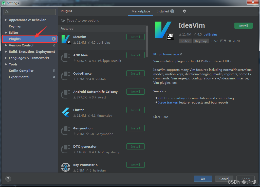Expand Appearance & Behavior settings
The height and width of the screenshot is (187, 260).
[x=6, y=20]
